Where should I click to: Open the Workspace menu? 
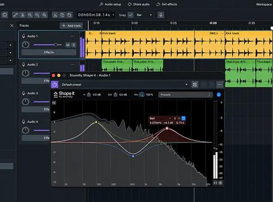tap(264, 4)
